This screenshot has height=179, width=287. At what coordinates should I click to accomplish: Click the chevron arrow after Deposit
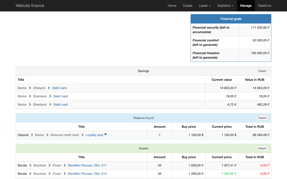tap(32, 135)
